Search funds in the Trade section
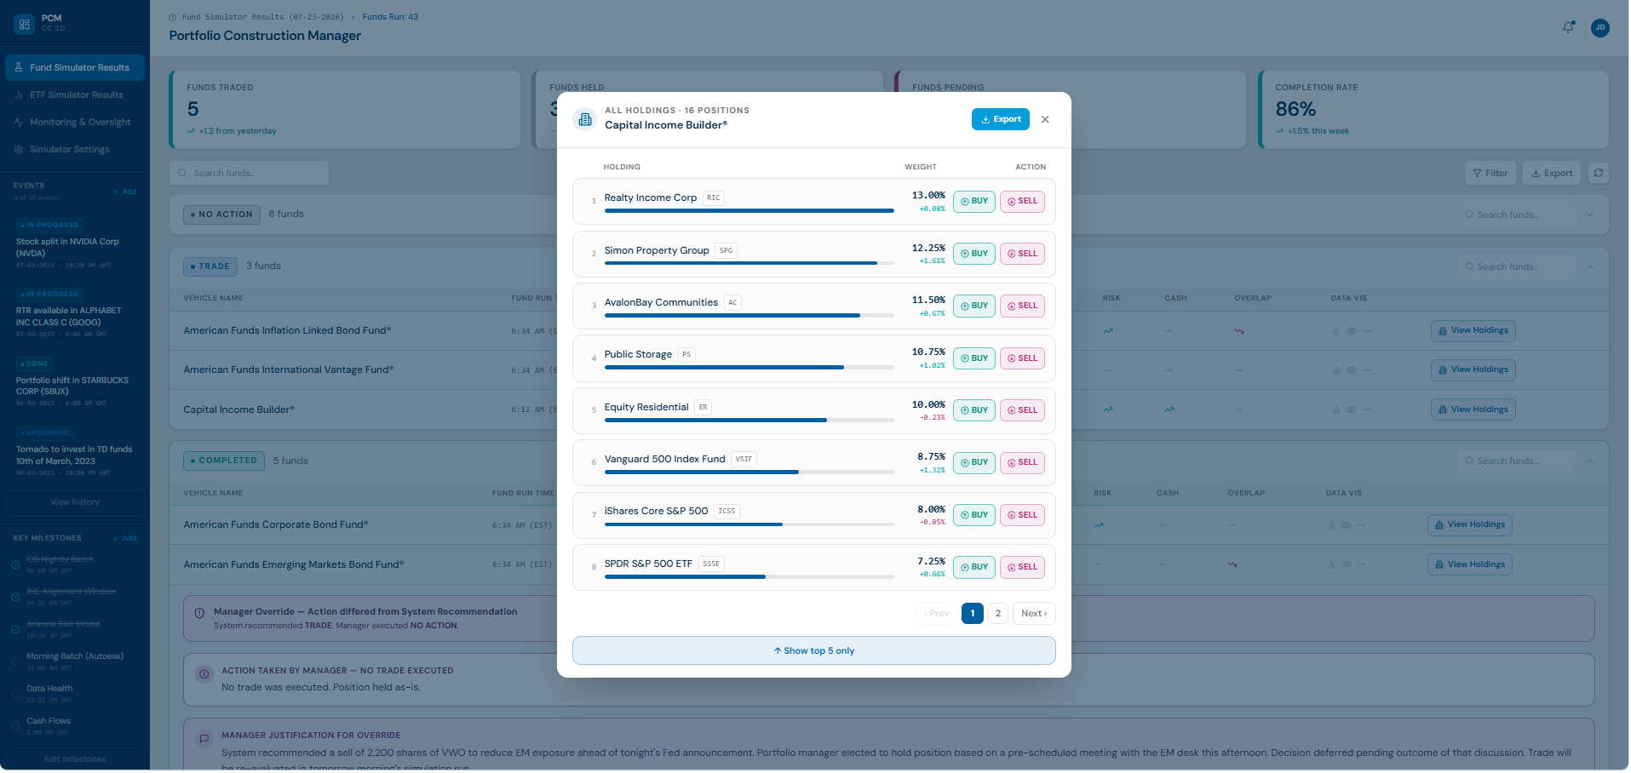 (x=1516, y=267)
